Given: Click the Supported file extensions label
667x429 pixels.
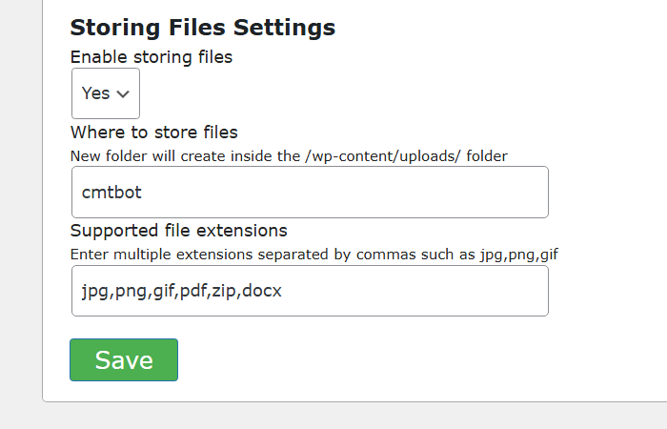Looking at the screenshot, I should point(178,231).
